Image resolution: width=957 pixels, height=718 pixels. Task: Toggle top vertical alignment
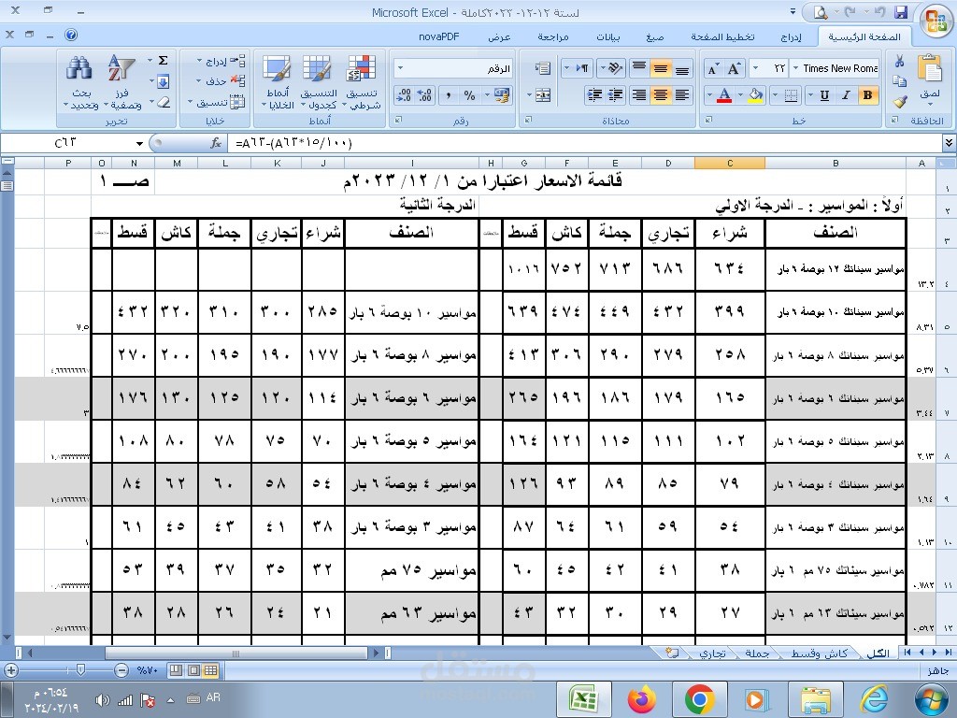click(x=639, y=68)
